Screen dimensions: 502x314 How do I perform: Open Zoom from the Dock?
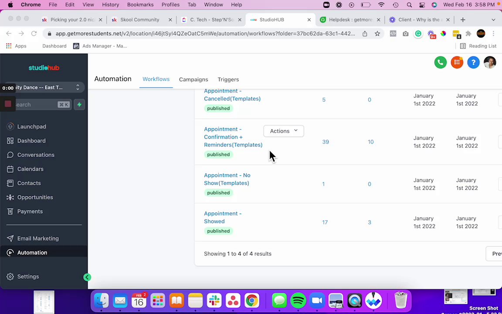(x=317, y=301)
